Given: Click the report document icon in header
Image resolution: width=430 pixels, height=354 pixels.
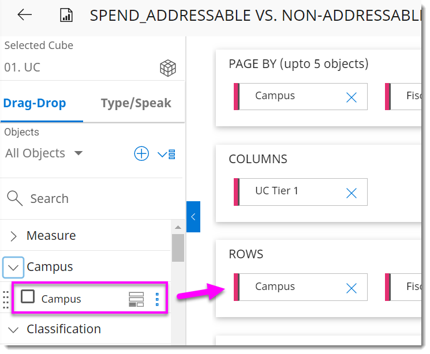Looking at the screenshot, I should pos(66,16).
